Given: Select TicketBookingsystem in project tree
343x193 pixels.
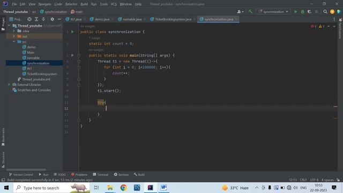Looking at the screenshot, I should tap(42, 74).
